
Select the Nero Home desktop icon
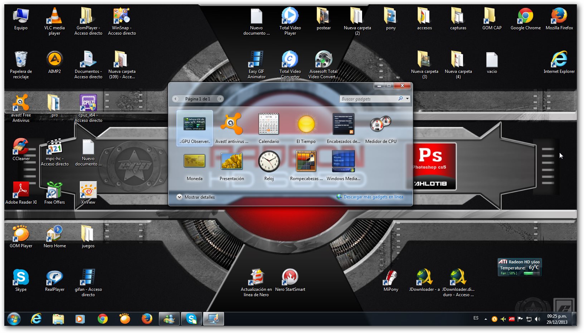click(x=54, y=237)
